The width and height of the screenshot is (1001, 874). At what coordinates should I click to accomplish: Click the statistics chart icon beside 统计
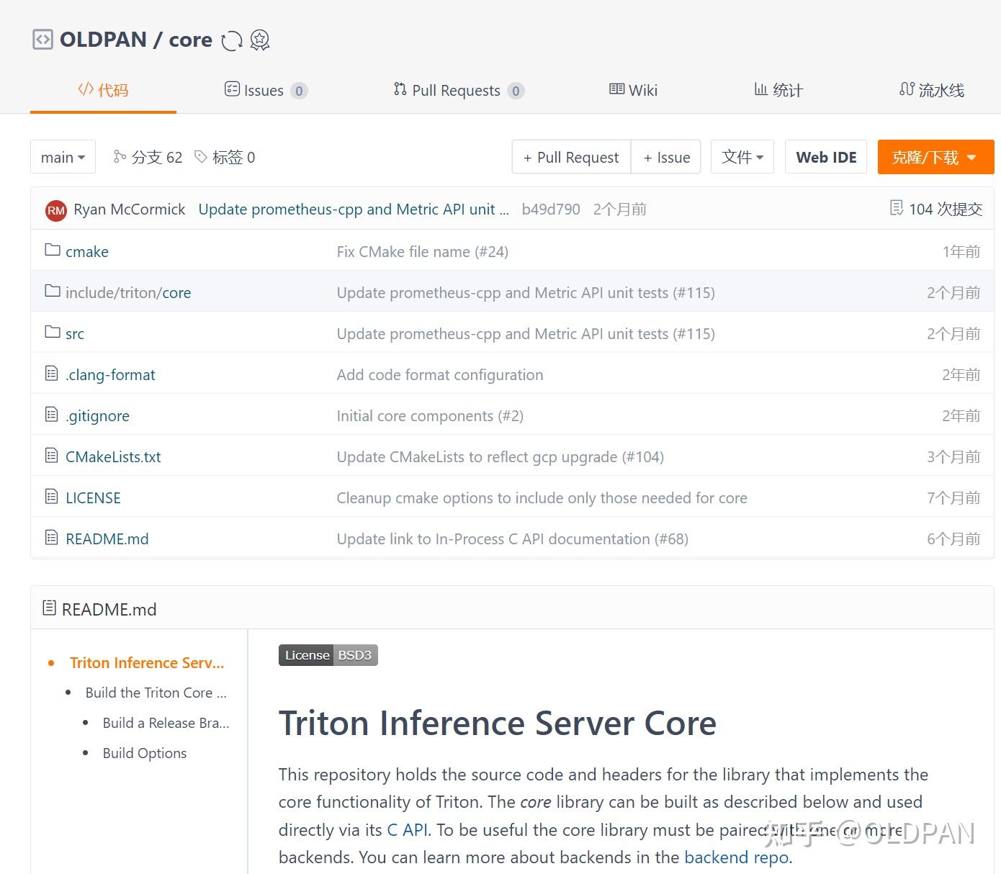coord(760,89)
